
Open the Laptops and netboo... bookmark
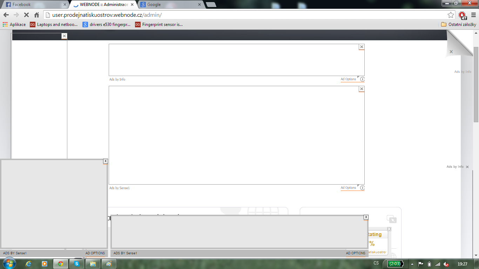(x=54, y=25)
